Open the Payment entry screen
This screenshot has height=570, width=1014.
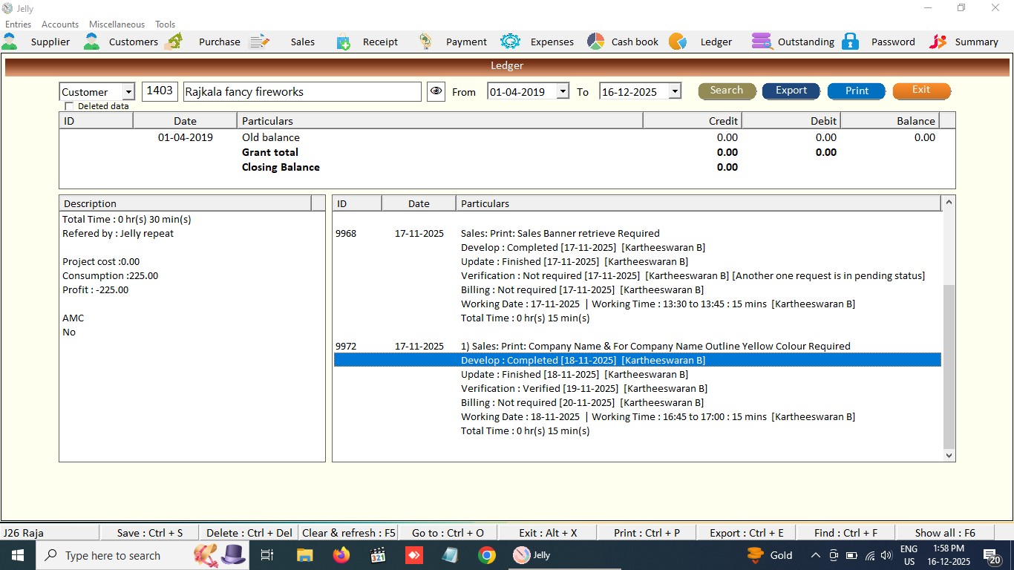click(x=452, y=42)
